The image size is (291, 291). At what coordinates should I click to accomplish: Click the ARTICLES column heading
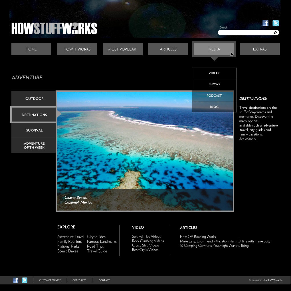tap(189, 228)
